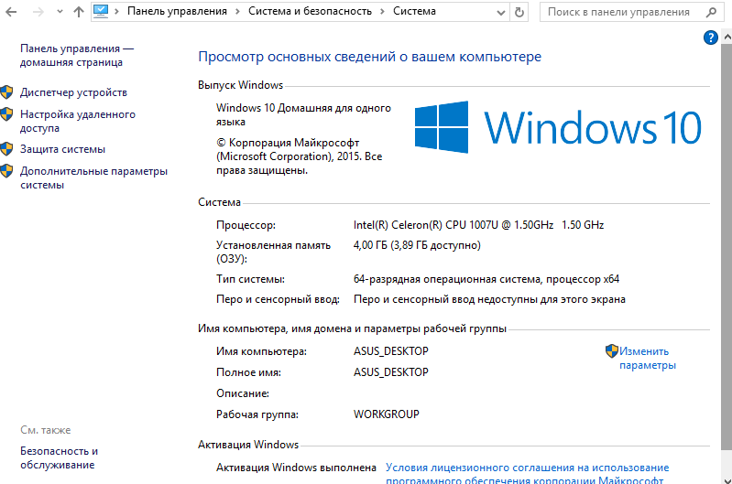Click the '4,00 ГБ (3,89 ГБ доступно)' value

click(417, 245)
